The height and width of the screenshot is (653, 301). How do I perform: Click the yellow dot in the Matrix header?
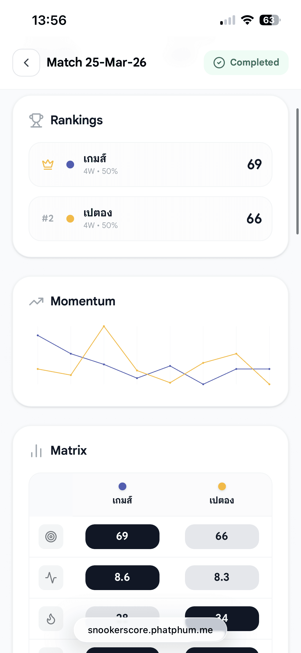coord(222,486)
